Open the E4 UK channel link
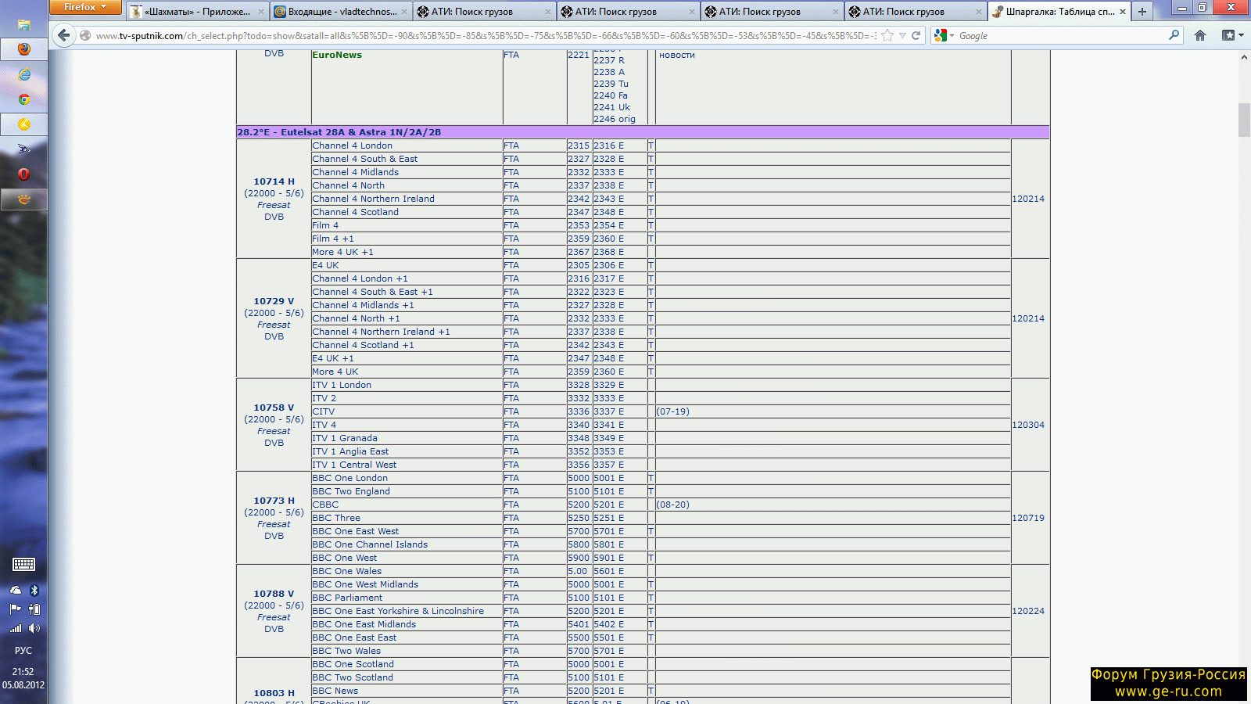The width and height of the screenshot is (1251, 704). click(325, 265)
